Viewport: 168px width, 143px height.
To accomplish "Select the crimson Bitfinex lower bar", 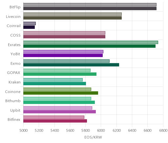I will (55, 121).
